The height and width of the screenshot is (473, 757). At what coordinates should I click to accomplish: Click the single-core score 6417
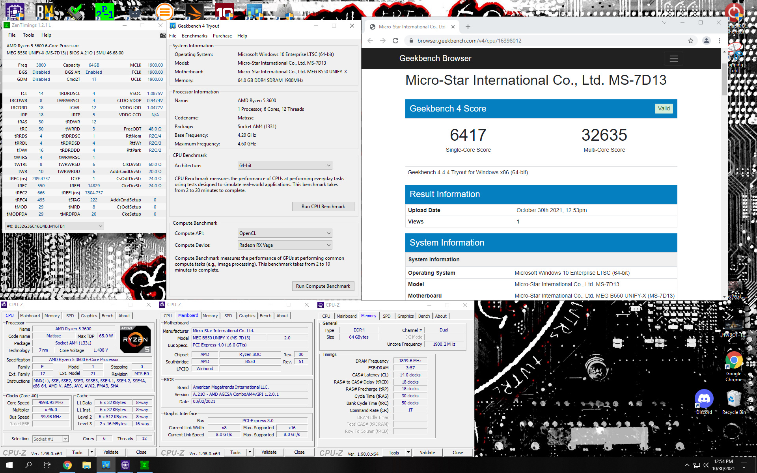(x=468, y=135)
